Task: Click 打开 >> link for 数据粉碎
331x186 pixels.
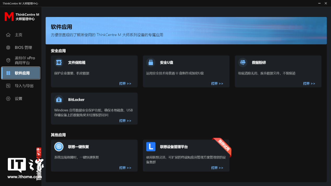Action: [309, 83]
